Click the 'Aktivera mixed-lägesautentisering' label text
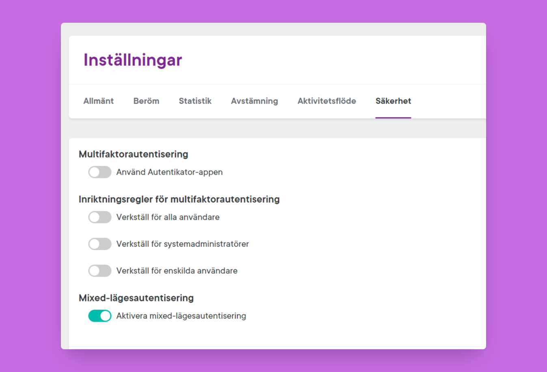Viewport: 547px width, 372px height. pos(181,316)
